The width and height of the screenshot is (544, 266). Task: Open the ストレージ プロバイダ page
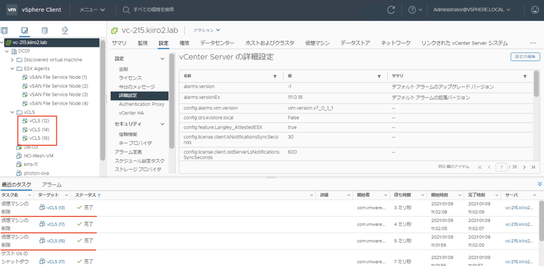coord(138,170)
